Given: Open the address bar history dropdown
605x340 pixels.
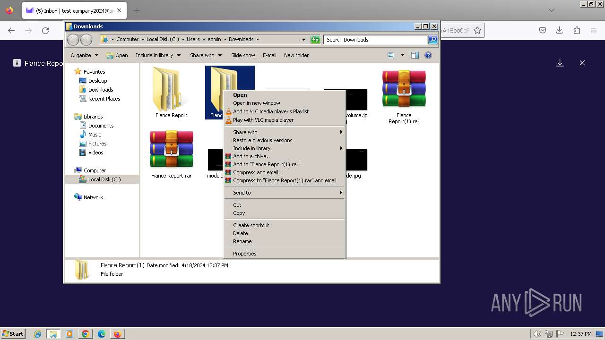Looking at the screenshot, I should [x=303, y=40].
